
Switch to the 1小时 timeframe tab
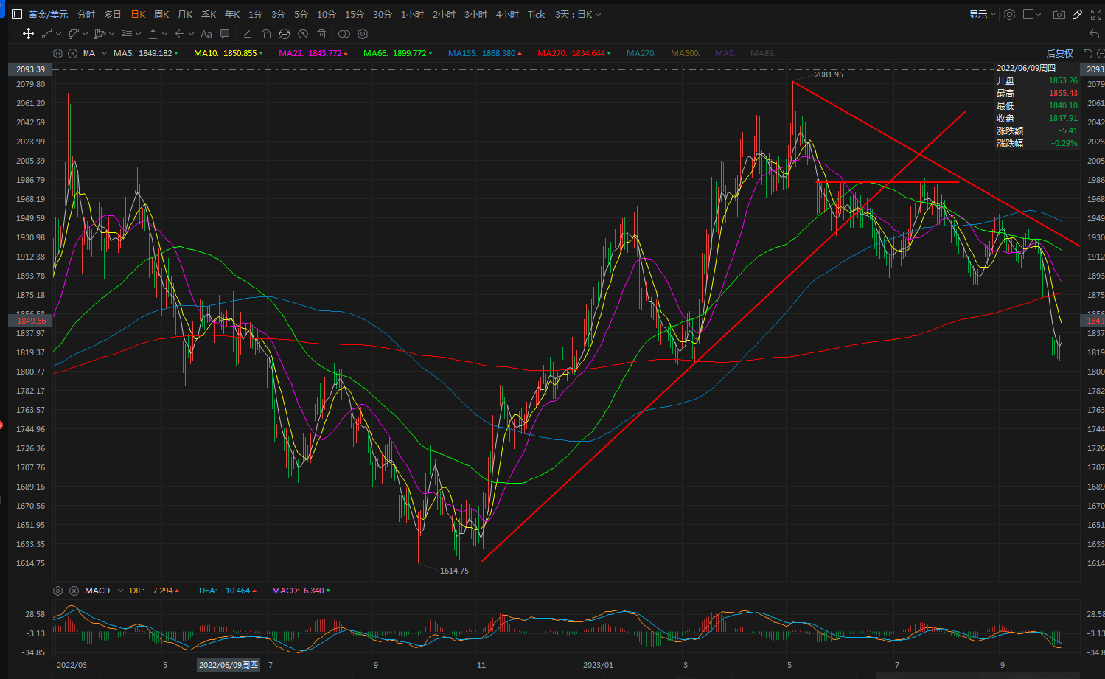[412, 14]
